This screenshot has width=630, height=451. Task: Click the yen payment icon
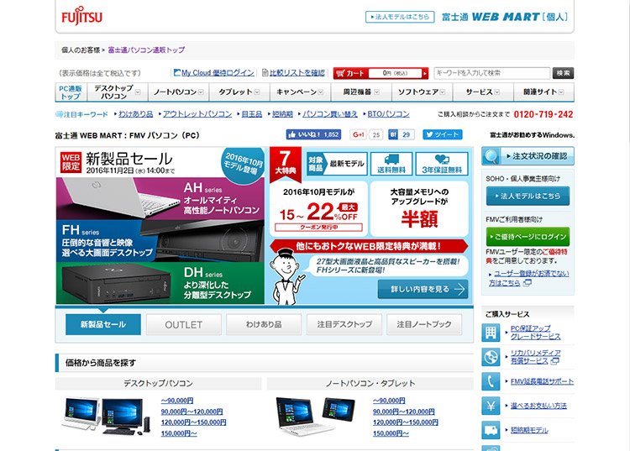coord(491,406)
